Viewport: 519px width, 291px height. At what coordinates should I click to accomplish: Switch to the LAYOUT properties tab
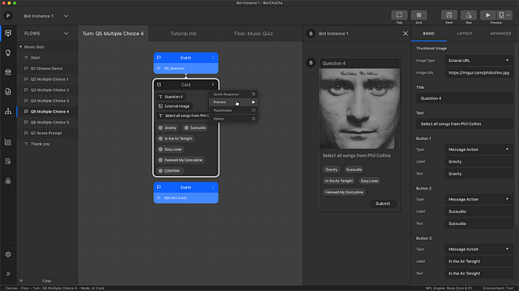(x=465, y=34)
